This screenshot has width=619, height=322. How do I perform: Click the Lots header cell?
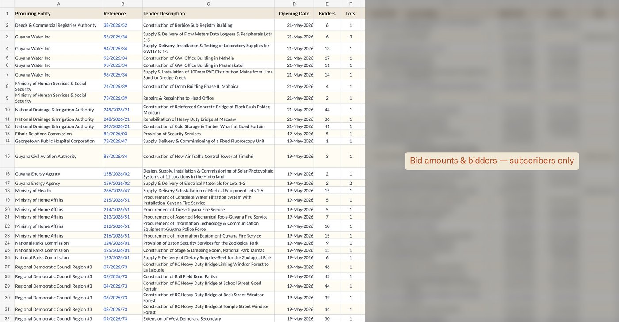point(351,13)
